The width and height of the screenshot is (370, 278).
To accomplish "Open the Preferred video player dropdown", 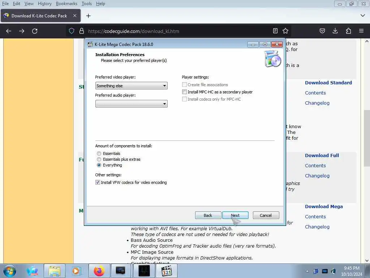I will 132,85.
